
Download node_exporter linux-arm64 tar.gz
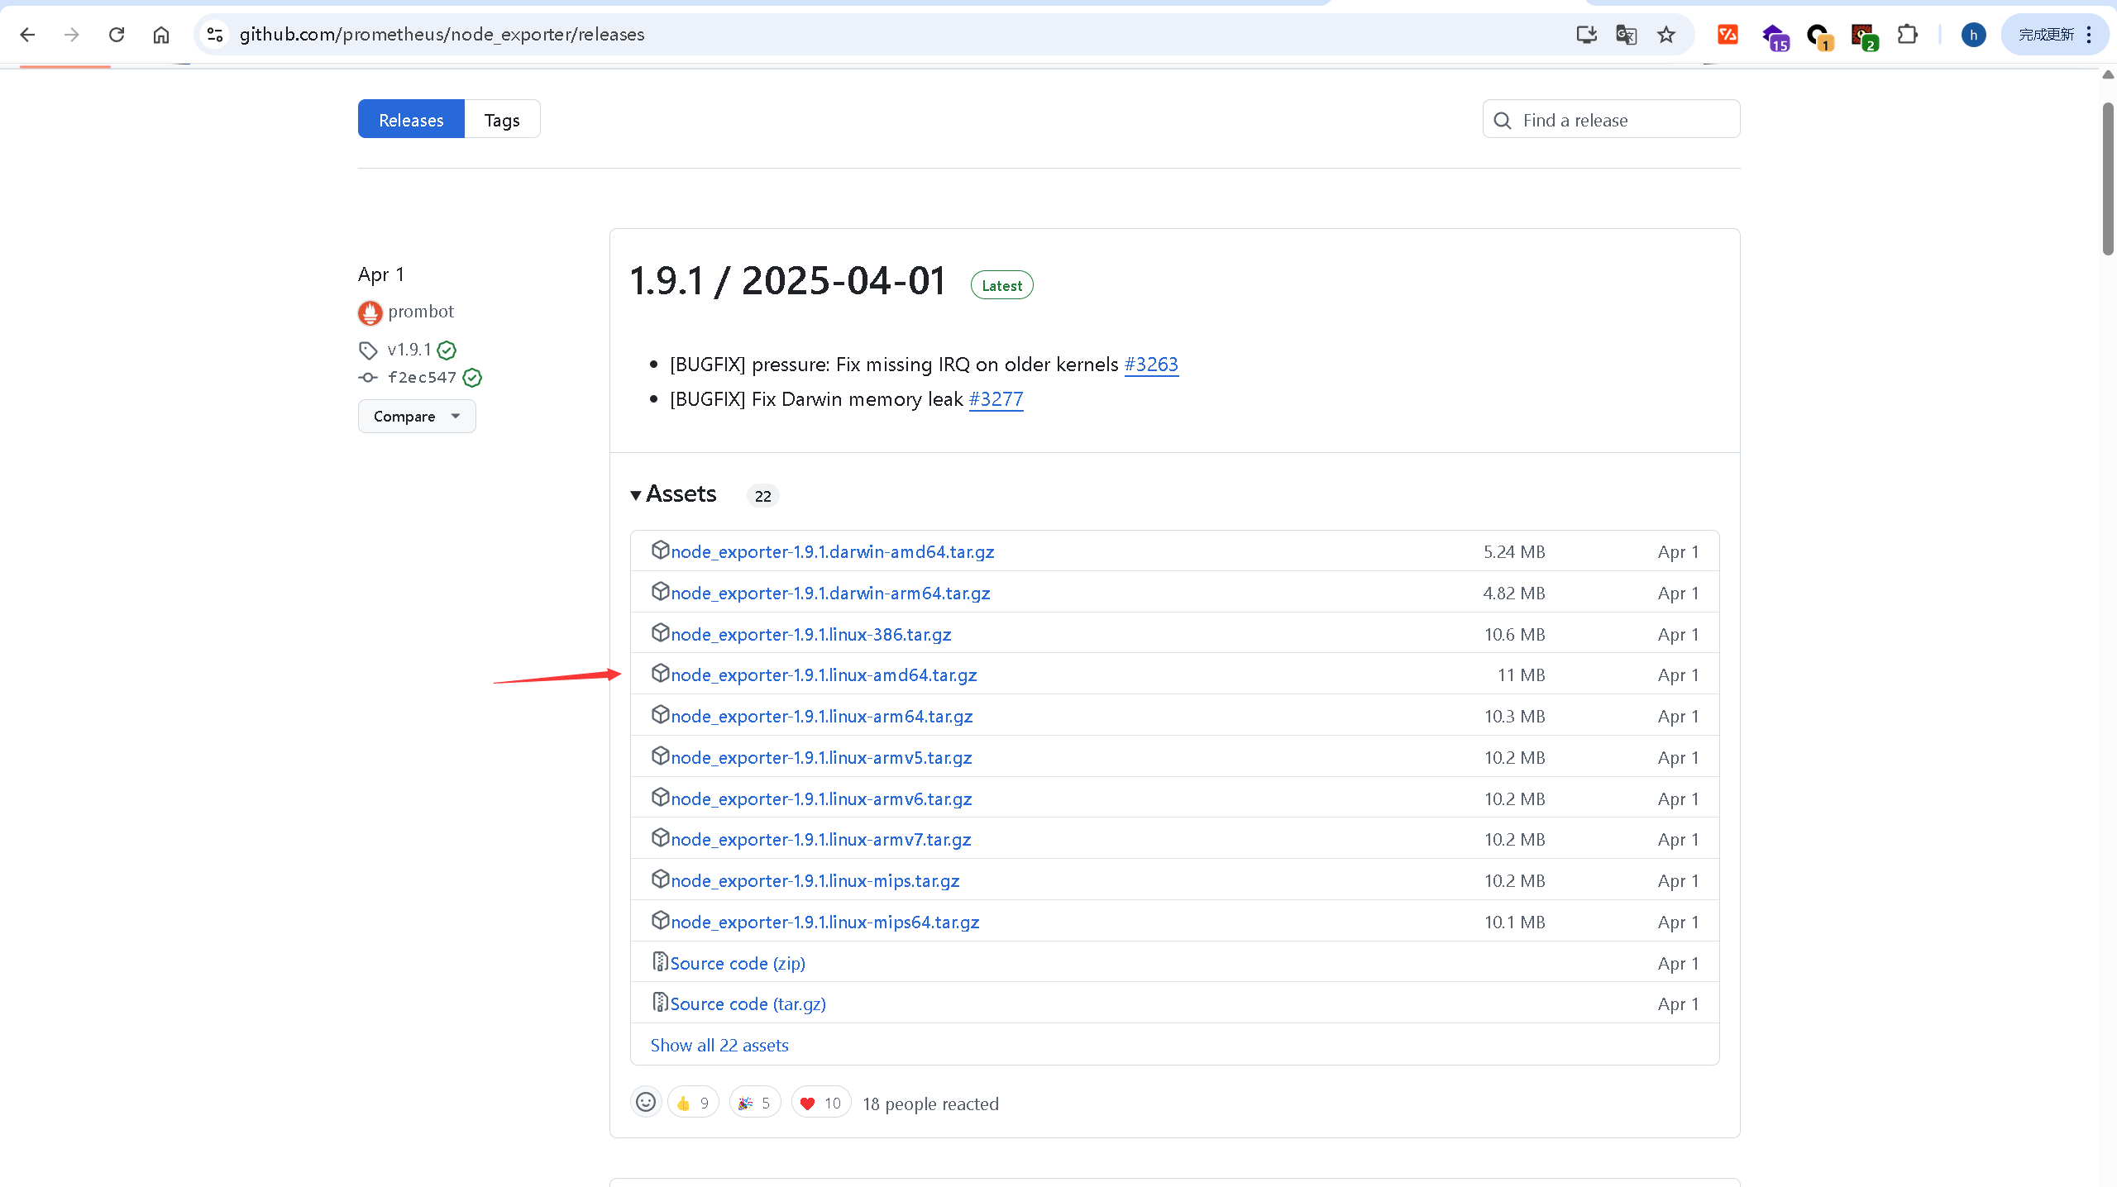pyautogui.click(x=821, y=716)
